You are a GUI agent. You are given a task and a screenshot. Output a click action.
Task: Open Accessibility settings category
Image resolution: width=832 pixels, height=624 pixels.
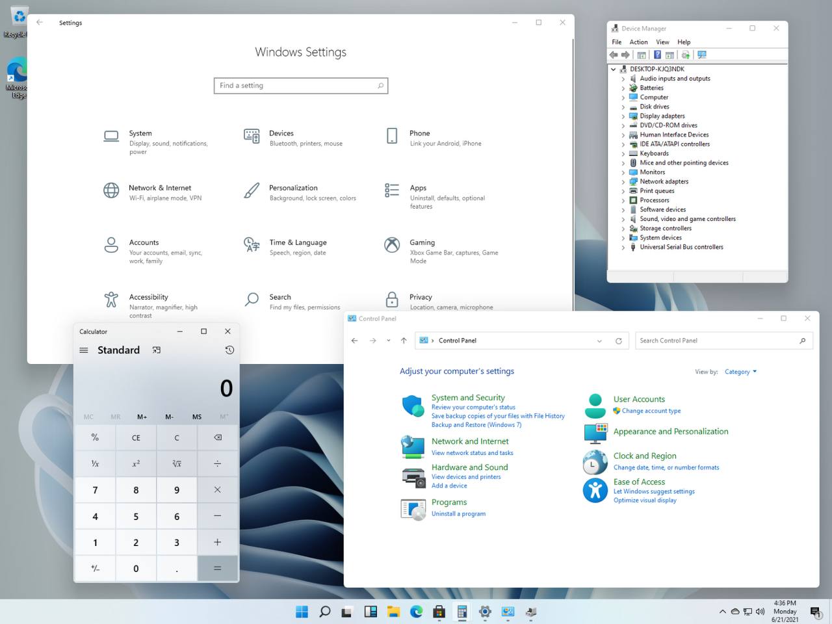[x=151, y=305]
